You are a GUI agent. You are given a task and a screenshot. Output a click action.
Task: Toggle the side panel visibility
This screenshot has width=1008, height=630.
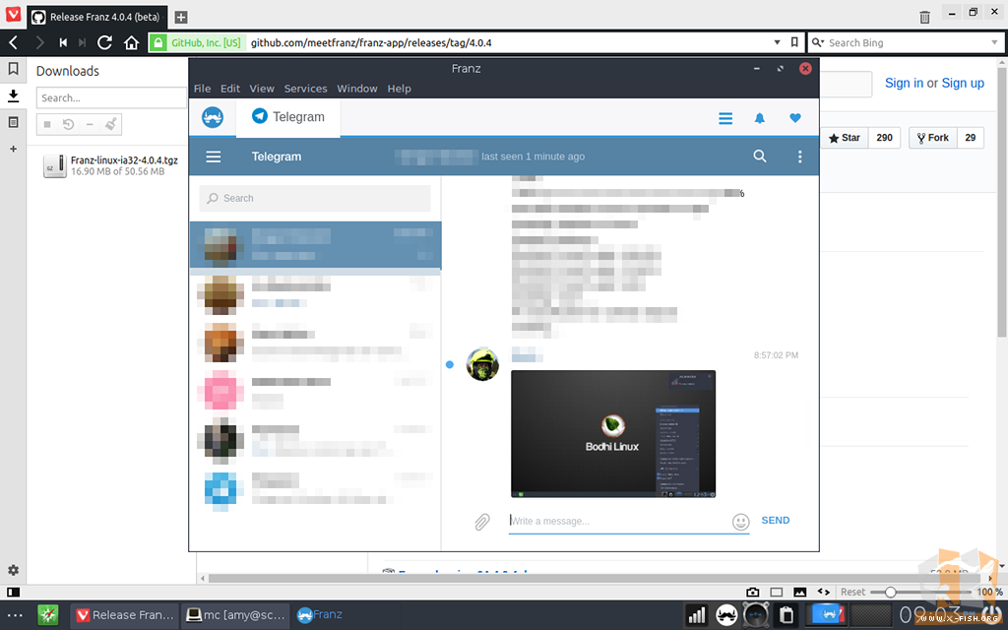click(13, 592)
